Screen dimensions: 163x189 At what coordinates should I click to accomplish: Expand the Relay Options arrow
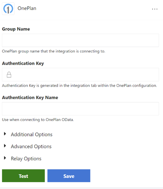(x=5, y=158)
